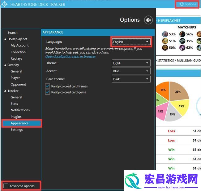The image size is (201, 191).
Task: Open Player overlay settings
Action: tap(15, 78)
